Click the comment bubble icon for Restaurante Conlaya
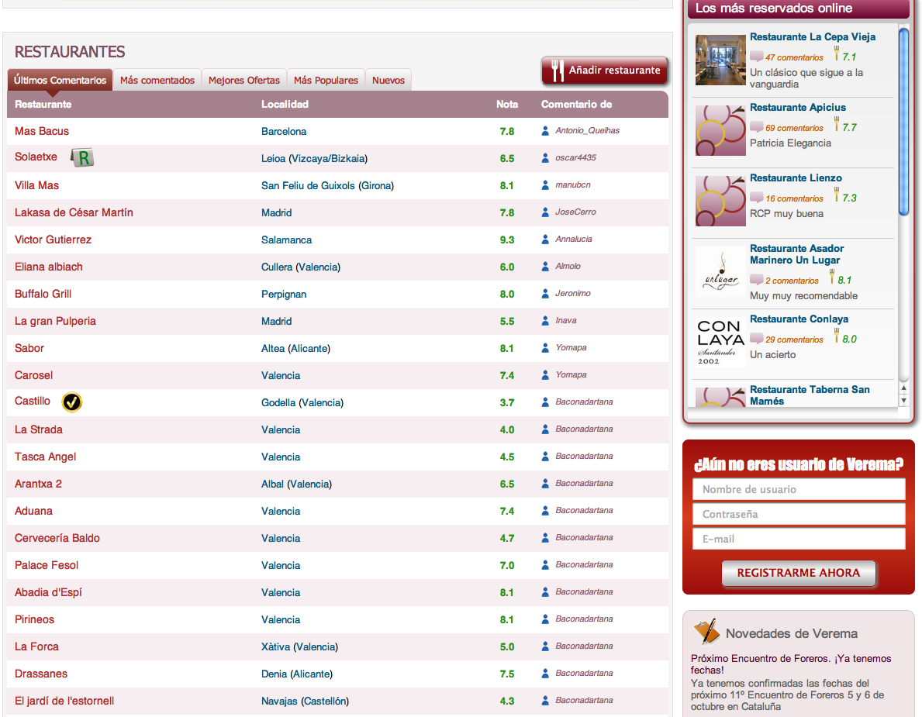 click(756, 339)
